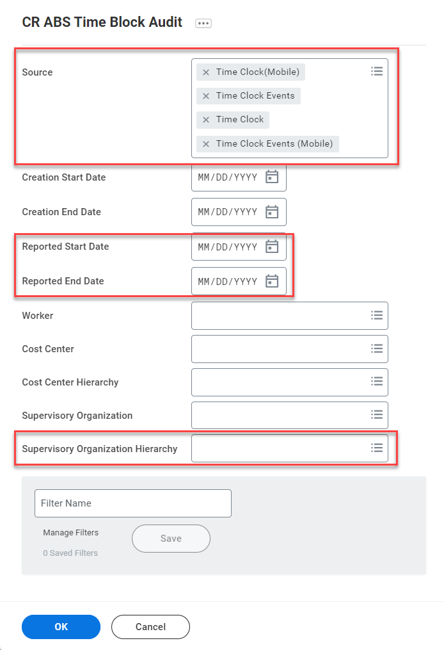Screen dimensions: 444x650
Task: Open the Worker selection prompt
Action: (377, 315)
